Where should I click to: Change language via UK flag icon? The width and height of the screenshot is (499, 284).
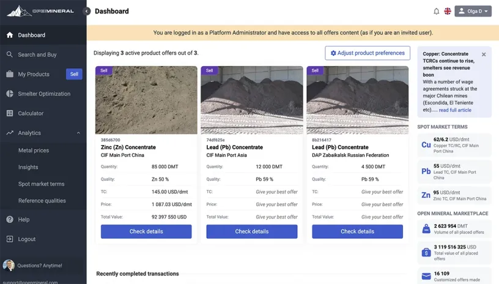coord(448,11)
